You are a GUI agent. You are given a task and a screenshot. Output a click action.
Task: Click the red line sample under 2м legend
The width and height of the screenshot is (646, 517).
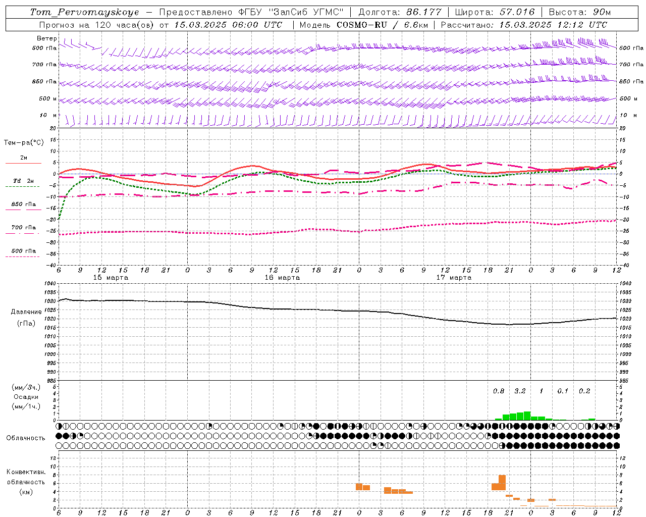coord(23,164)
